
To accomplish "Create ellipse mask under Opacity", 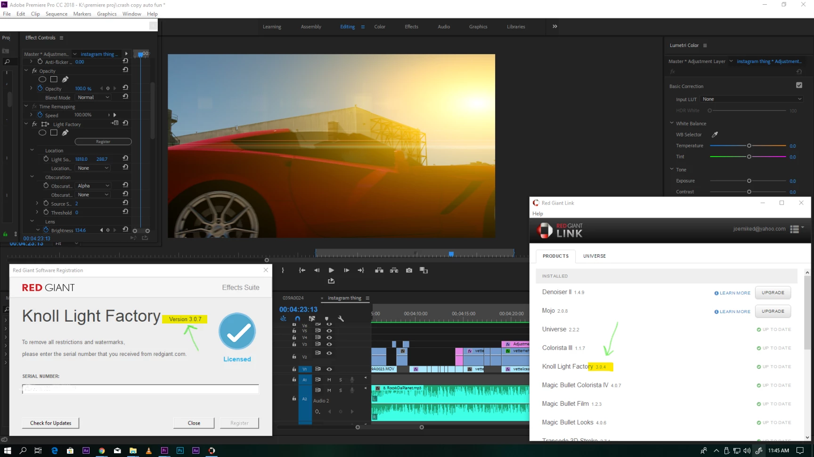I will [42, 79].
